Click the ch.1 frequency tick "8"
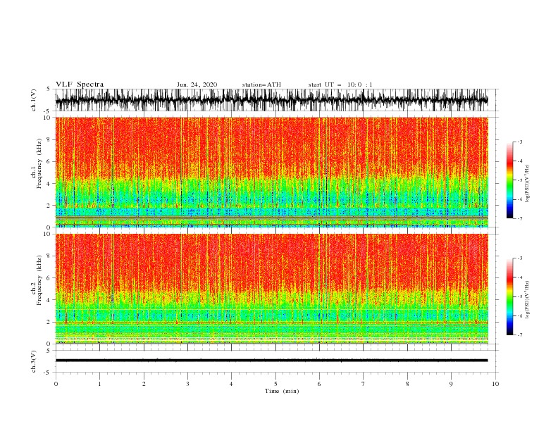Viewport: 558px width, 431px height. [49, 139]
